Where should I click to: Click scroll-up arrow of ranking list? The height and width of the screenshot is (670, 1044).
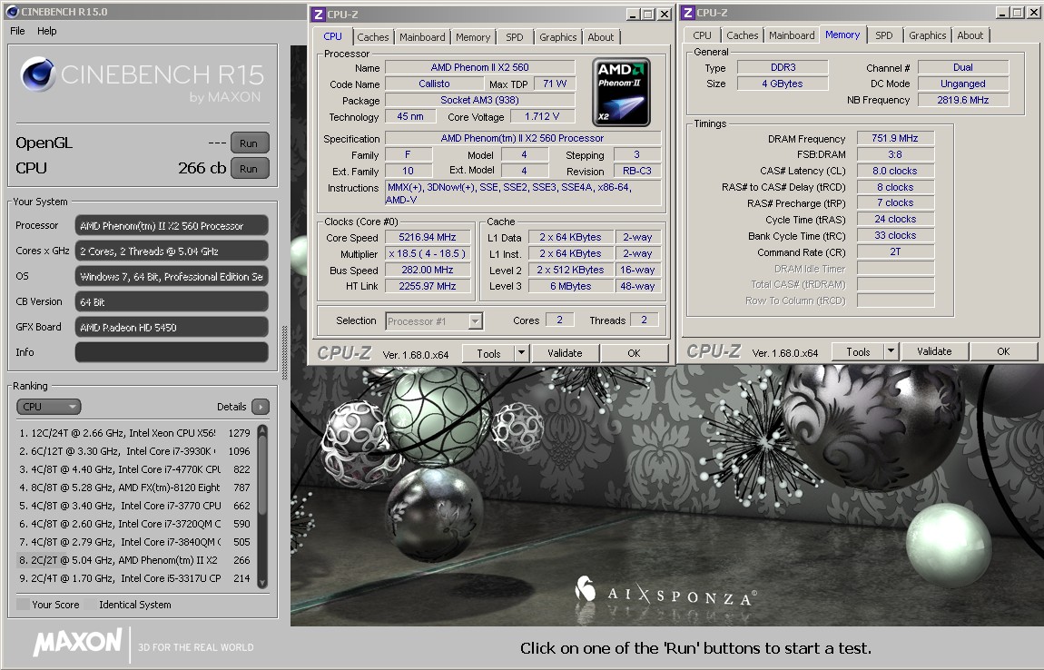262,430
